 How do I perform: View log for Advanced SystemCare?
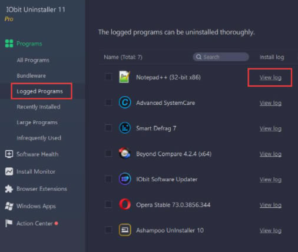pyautogui.click(x=270, y=103)
